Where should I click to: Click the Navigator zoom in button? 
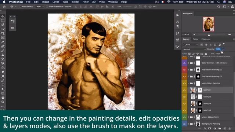229,34
